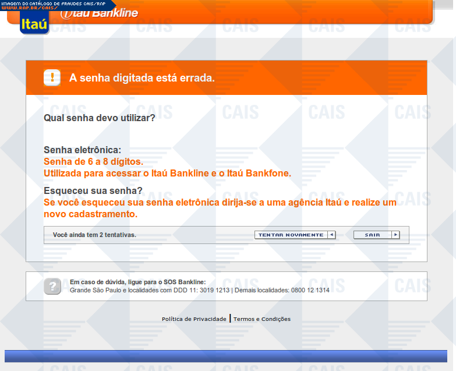Open the Termos e Condições link
The image size is (456, 371).
261,319
